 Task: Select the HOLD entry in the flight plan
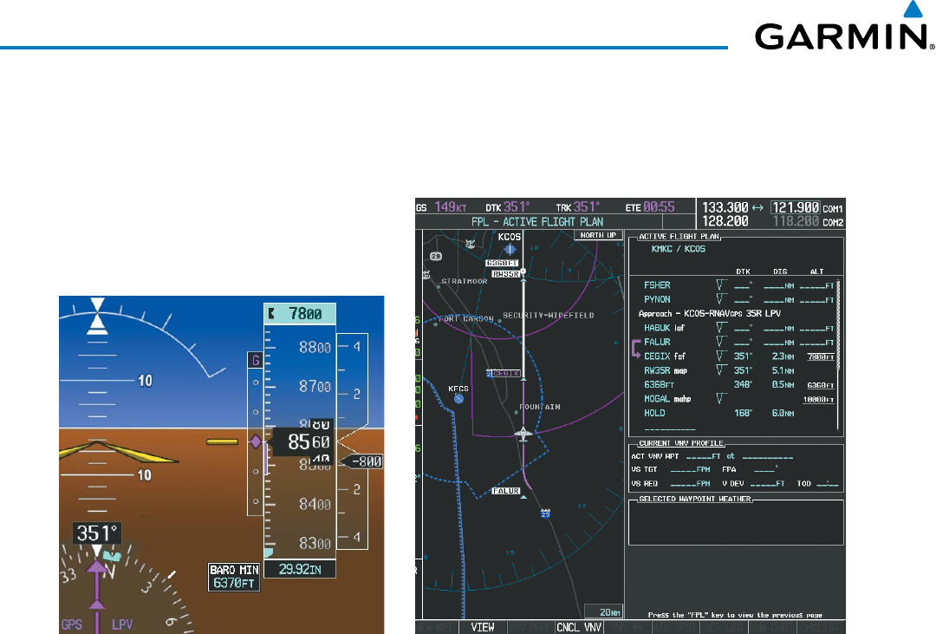pos(654,413)
